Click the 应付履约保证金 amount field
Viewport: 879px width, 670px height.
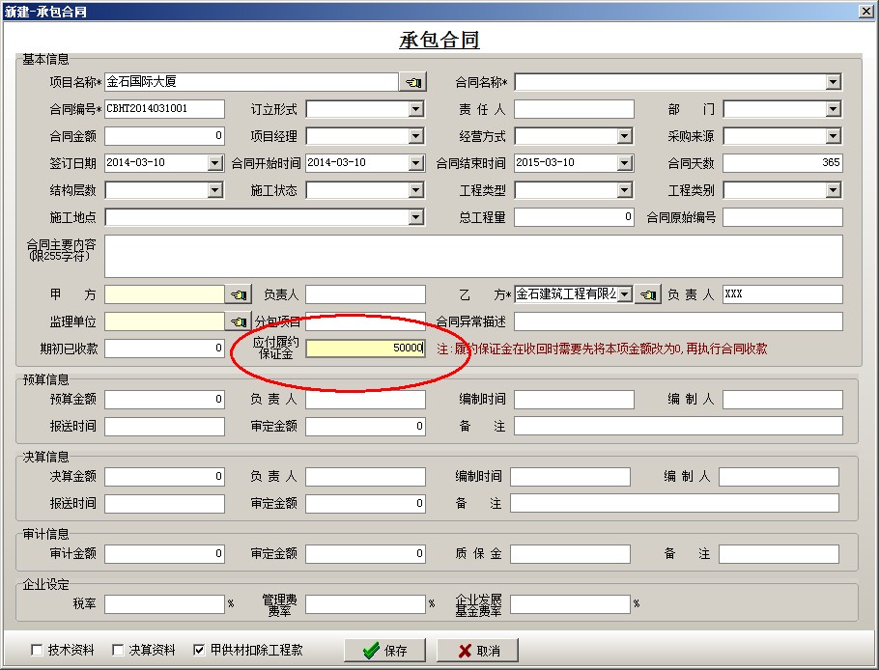pos(365,349)
